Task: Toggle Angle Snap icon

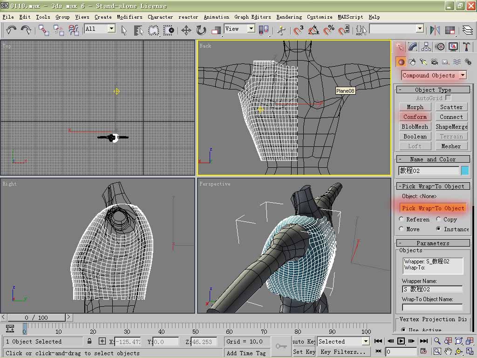Action: point(313,30)
